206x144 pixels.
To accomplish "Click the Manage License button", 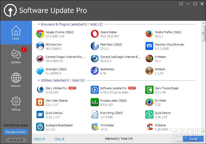I will tap(16, 132).
